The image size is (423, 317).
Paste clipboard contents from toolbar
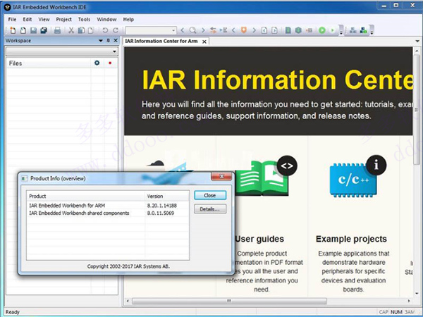tap(91, 30)
